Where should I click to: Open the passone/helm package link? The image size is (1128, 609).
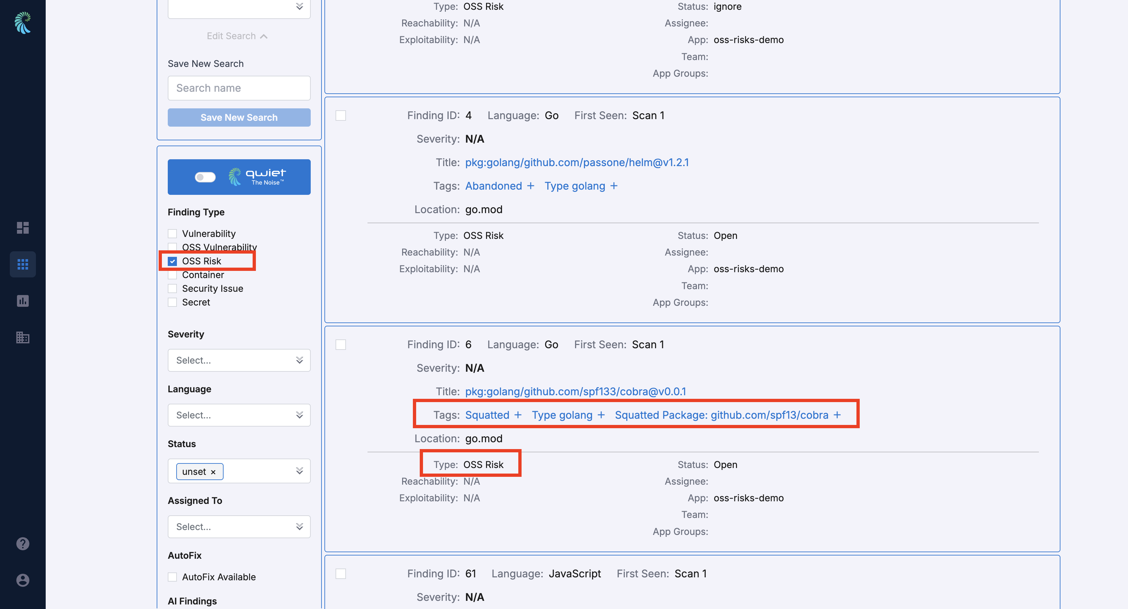click(576, 162)
